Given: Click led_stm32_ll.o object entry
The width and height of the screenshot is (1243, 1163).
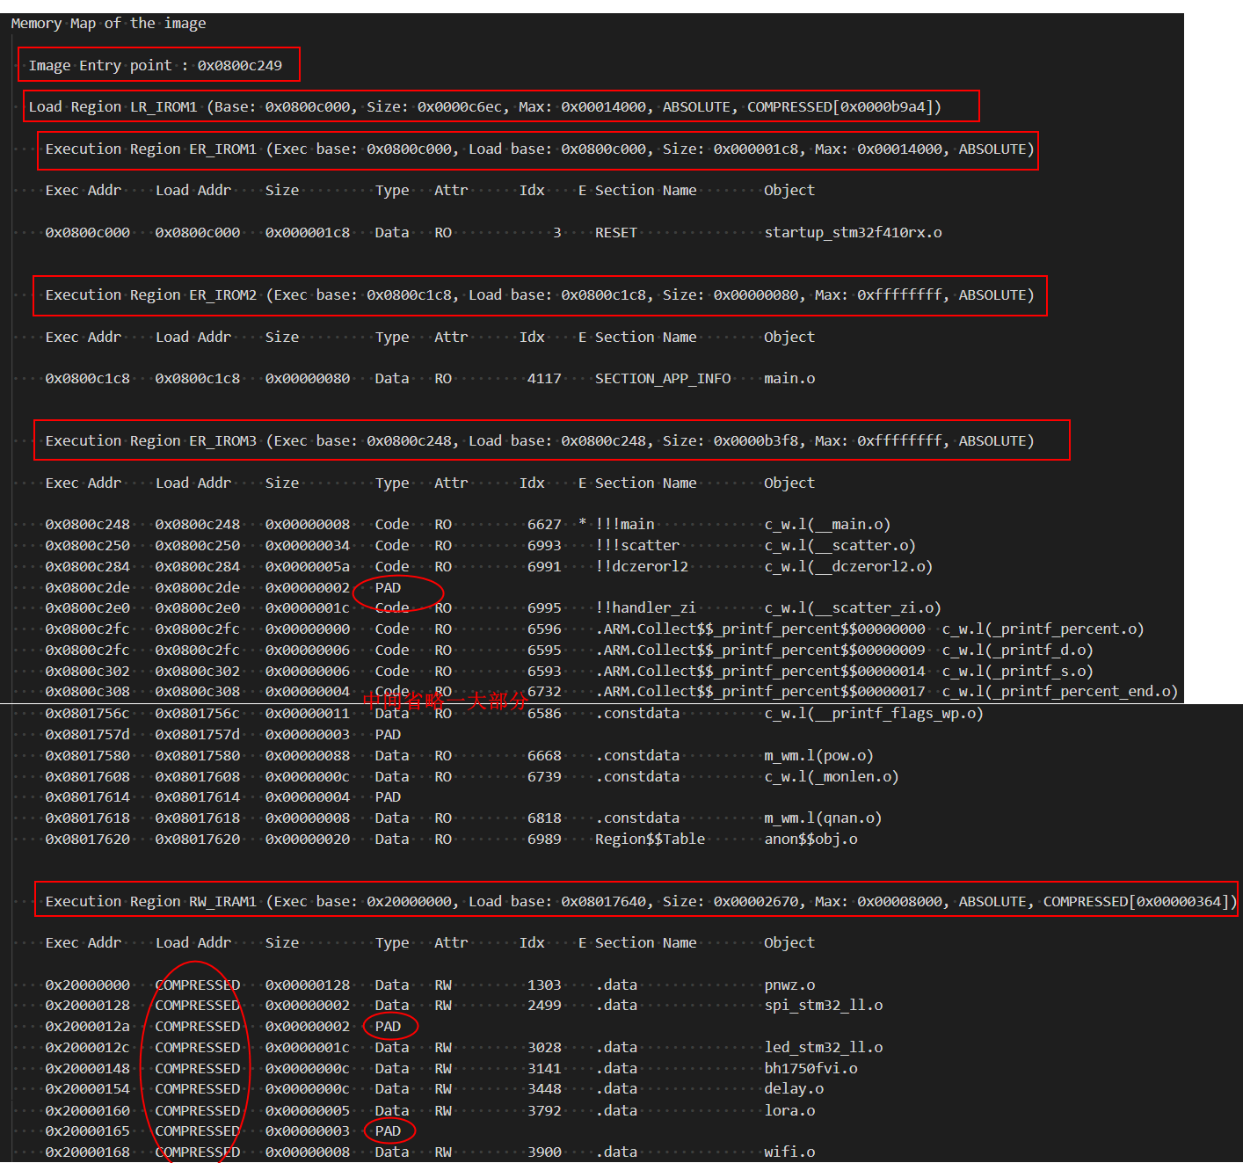Looking at the screenshot, I should pyautogui.click(x=824, y=1048).
